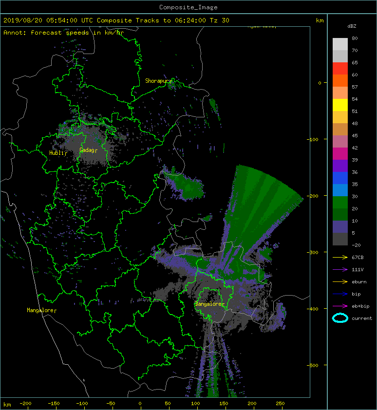Click the -150 tick on the bottom axis
Image resolution: width=377 pixels, height=410 pixels.
coord(54,404)
